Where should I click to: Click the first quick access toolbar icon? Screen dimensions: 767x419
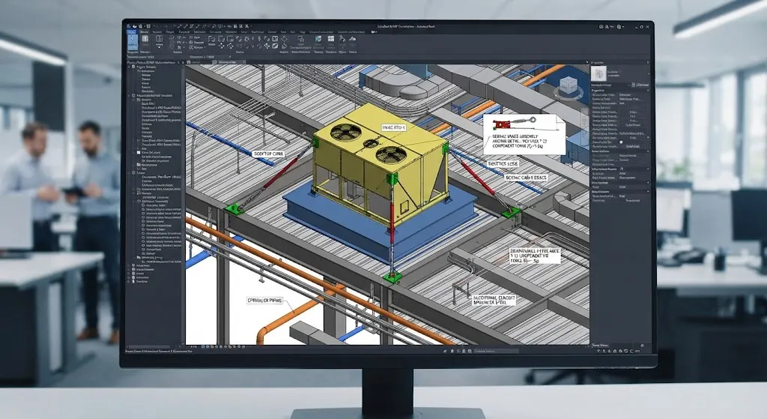click(129, 26)
